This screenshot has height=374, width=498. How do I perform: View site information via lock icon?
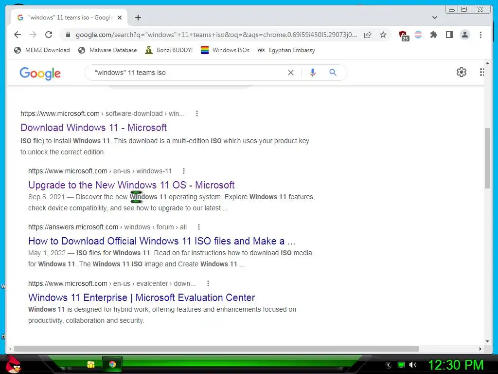pos(68,35)
